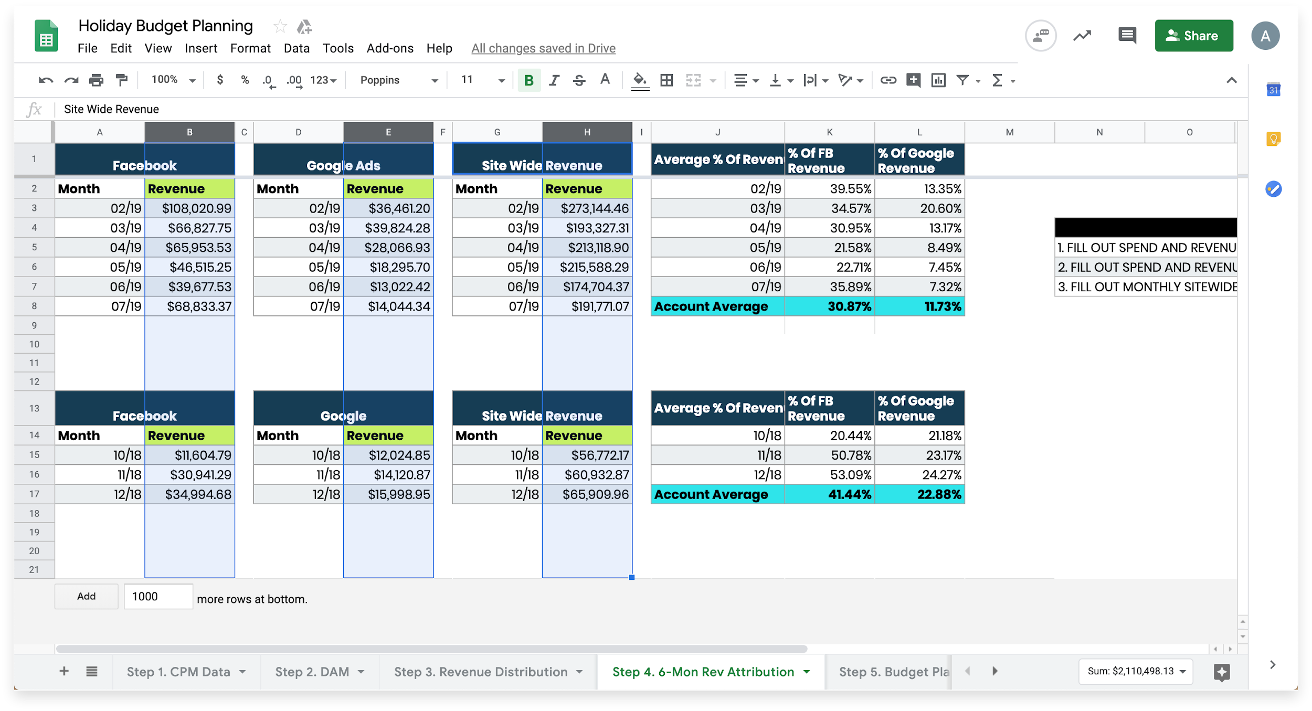The width and height of the screenshot is (1312, 711).
Task: Click All changes saved in Drive link
Action: [543, 48]
